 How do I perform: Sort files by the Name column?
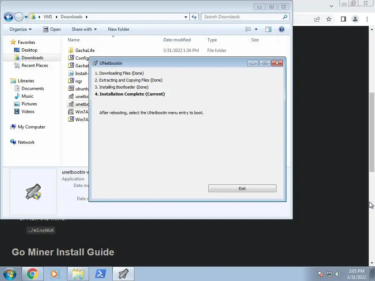(x=73, y=40)
